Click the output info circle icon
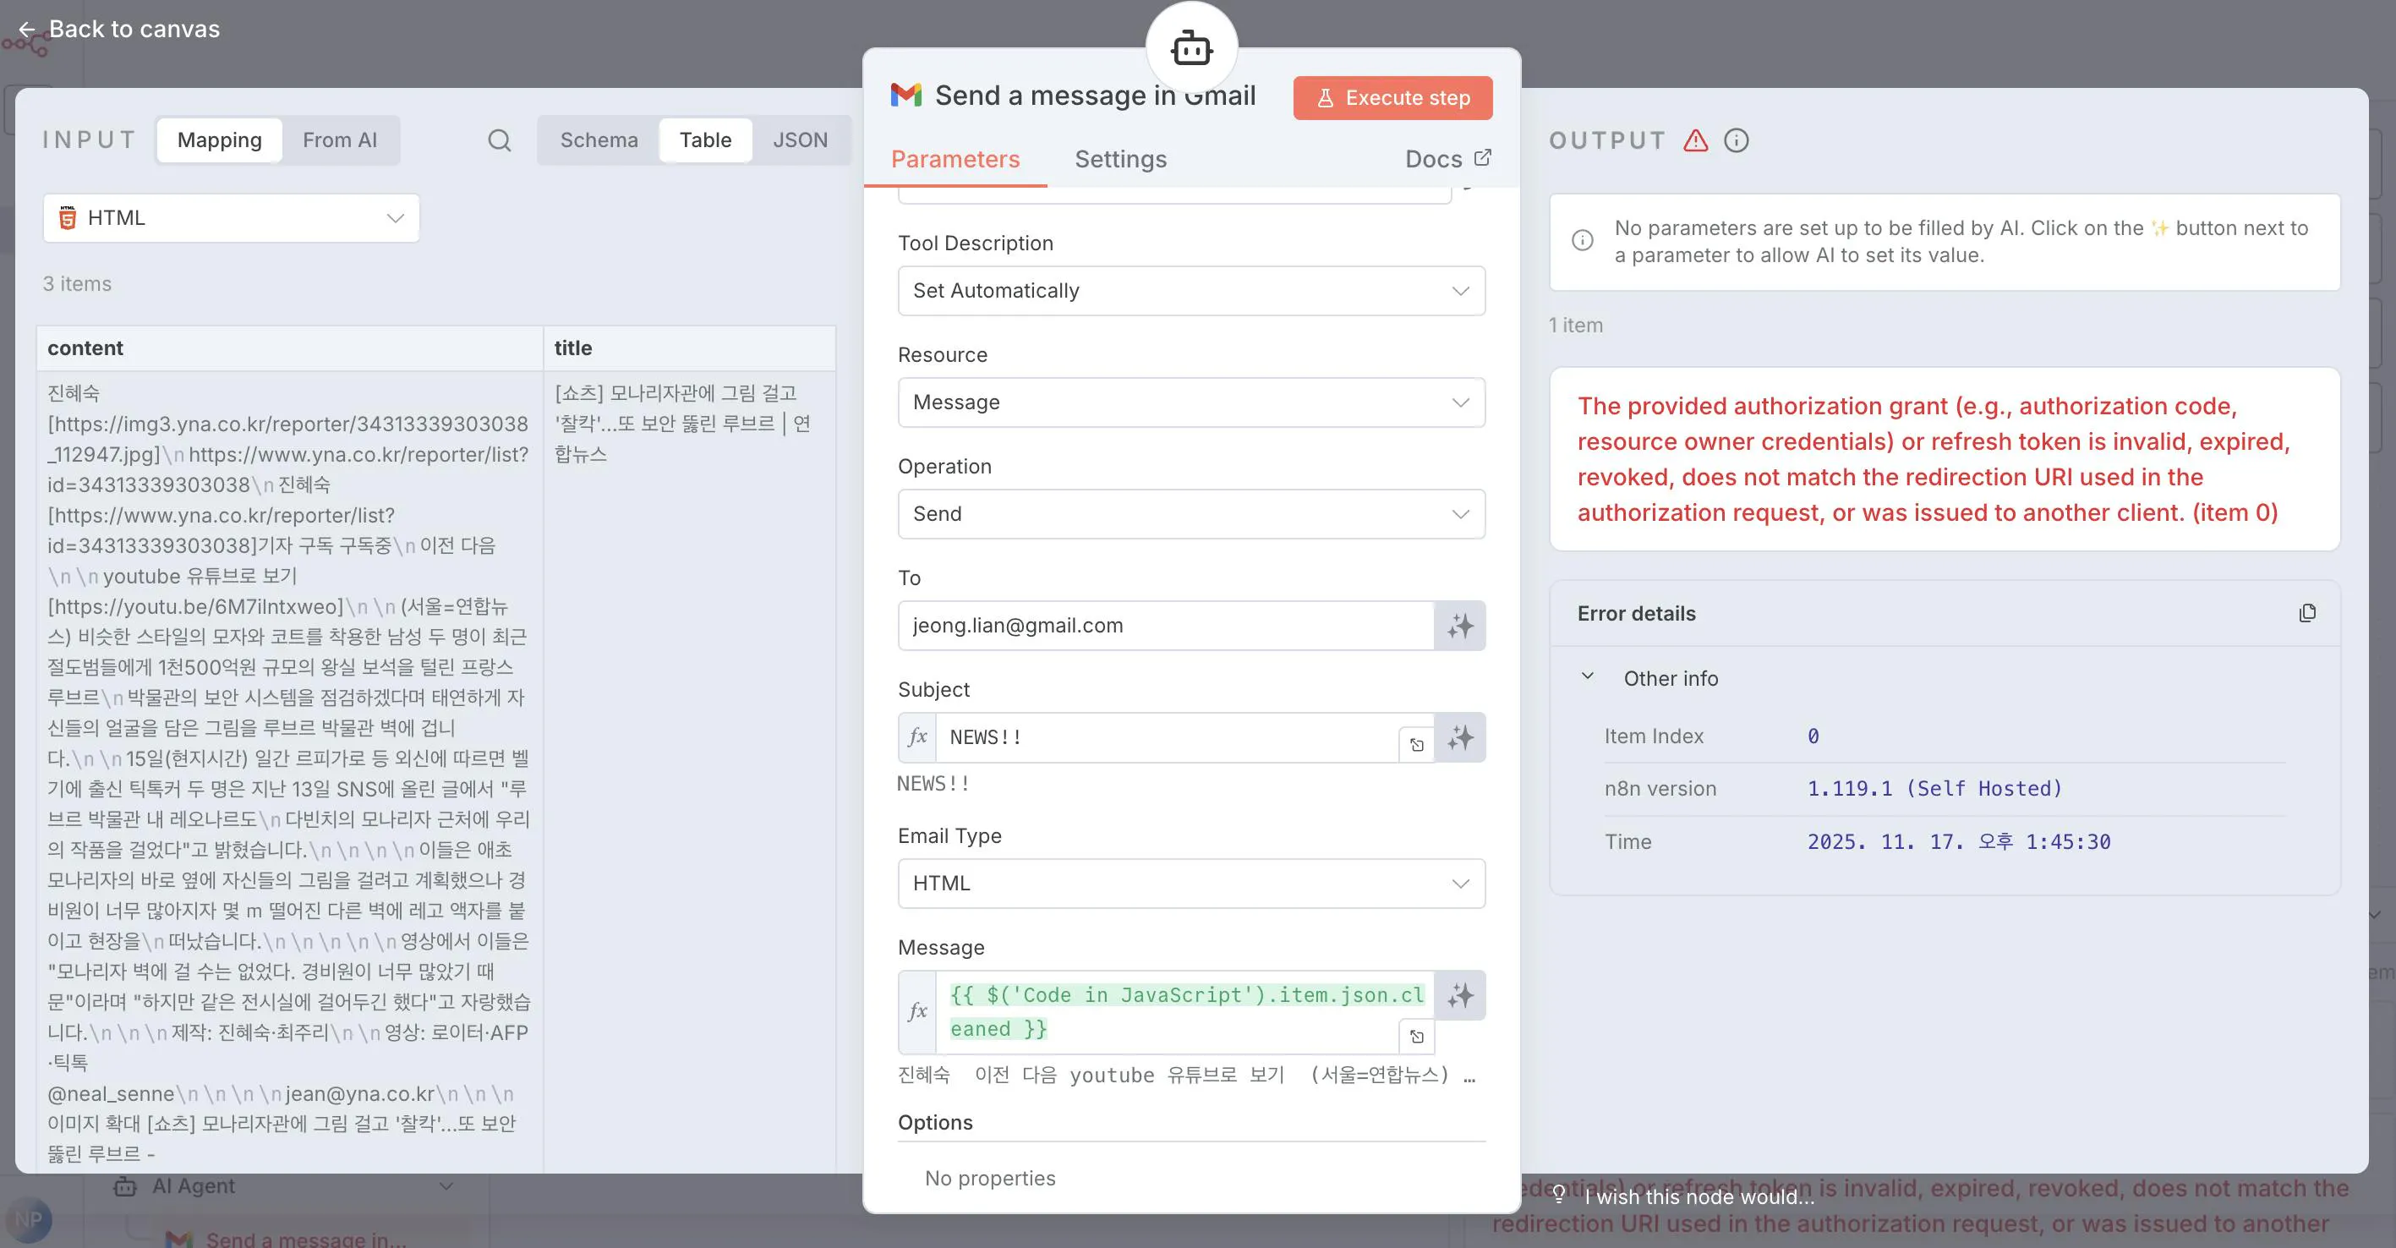The image size is (2396, 1248). pyautogui.click(x=1736, y=140)
